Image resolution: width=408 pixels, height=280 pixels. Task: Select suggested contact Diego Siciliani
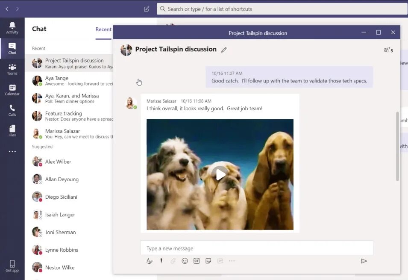pos(69,197)
